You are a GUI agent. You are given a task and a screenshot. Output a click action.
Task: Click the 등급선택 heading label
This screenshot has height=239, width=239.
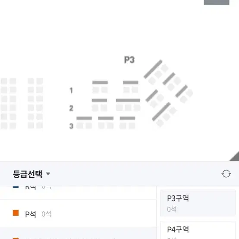pyautogui.click(x=28, y=174)
